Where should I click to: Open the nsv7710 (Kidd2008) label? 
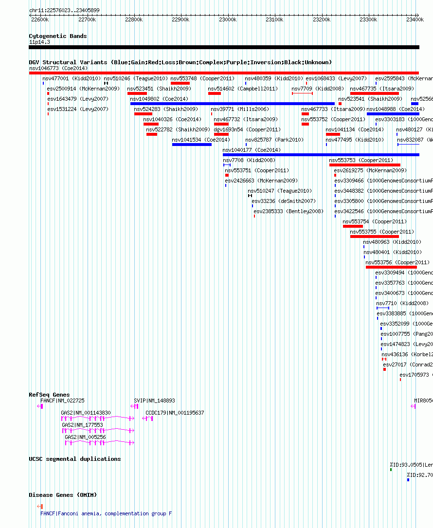click(x=402, y=303)
